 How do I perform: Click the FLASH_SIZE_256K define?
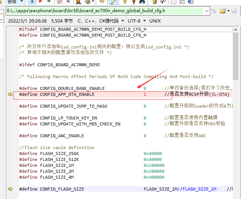point(60,154)
